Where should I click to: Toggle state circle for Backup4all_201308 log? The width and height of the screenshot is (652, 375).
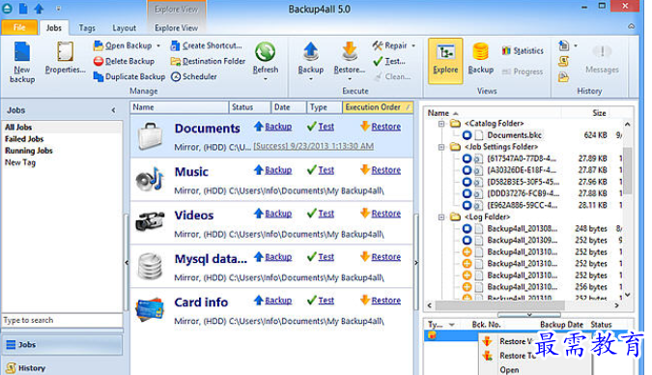tap(467, 228)
